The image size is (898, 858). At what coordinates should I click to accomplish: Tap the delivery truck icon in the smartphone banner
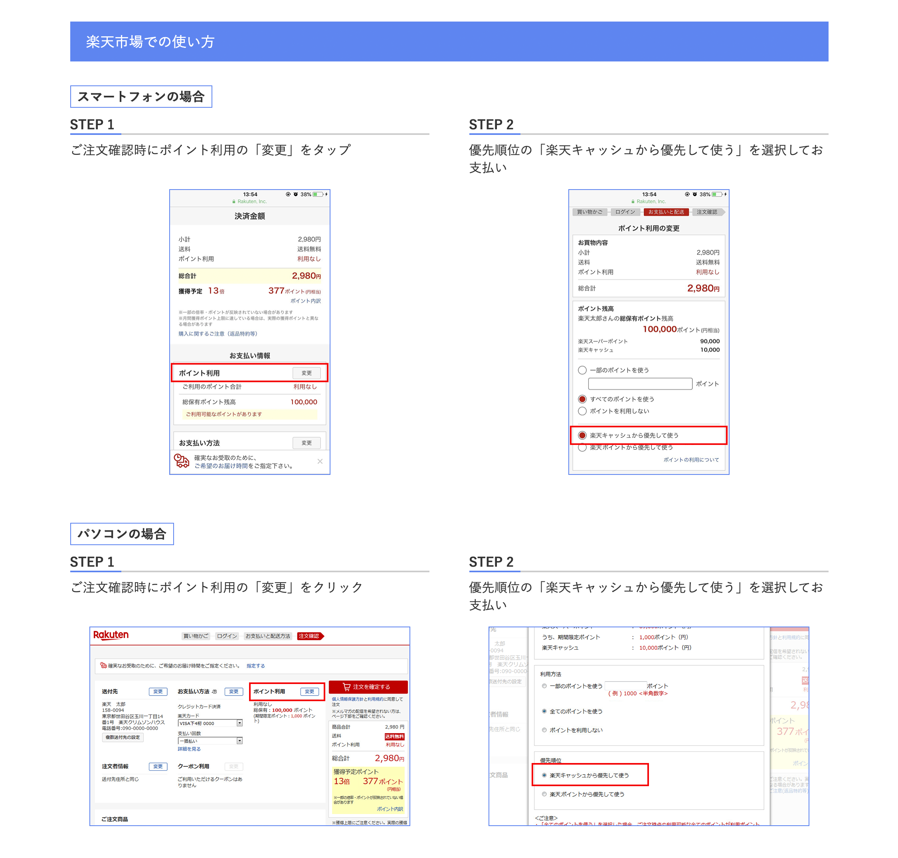pos(182,461)
